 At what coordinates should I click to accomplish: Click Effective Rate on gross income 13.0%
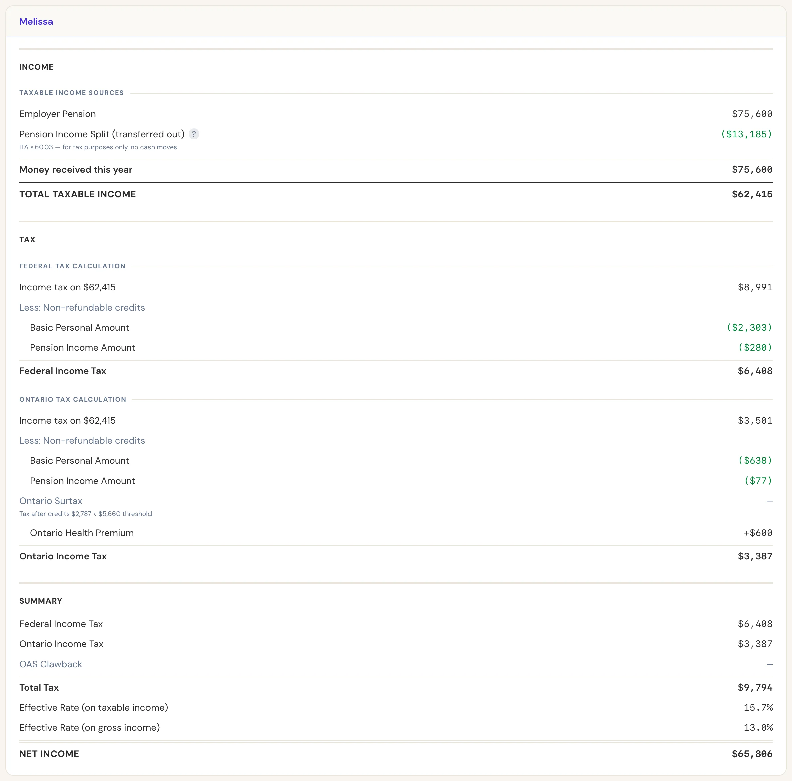tap(758, 728)
